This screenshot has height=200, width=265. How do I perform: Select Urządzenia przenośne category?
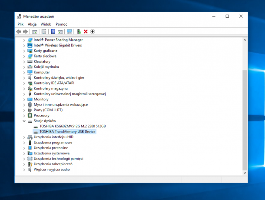51,148
